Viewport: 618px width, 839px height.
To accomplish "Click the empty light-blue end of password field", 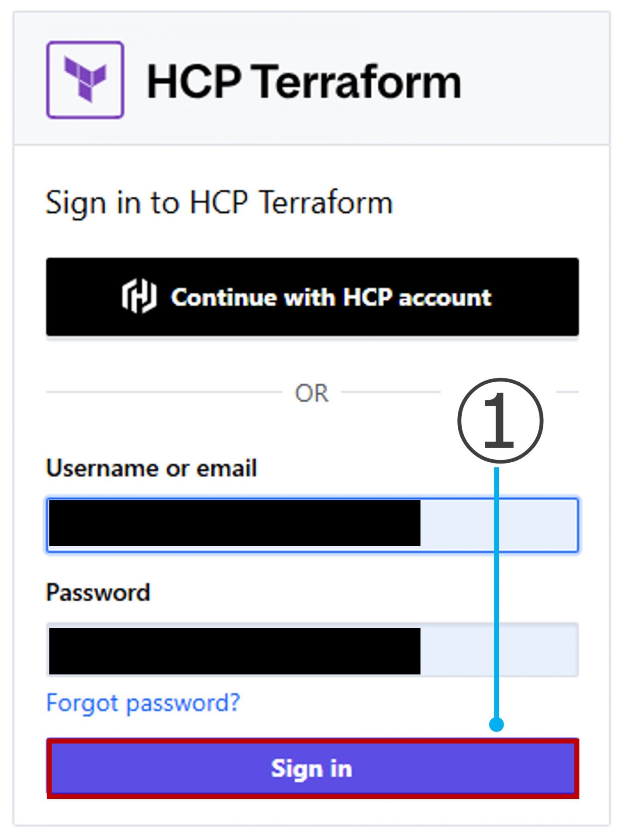I will pyautogui.click(x=537, y=650).
